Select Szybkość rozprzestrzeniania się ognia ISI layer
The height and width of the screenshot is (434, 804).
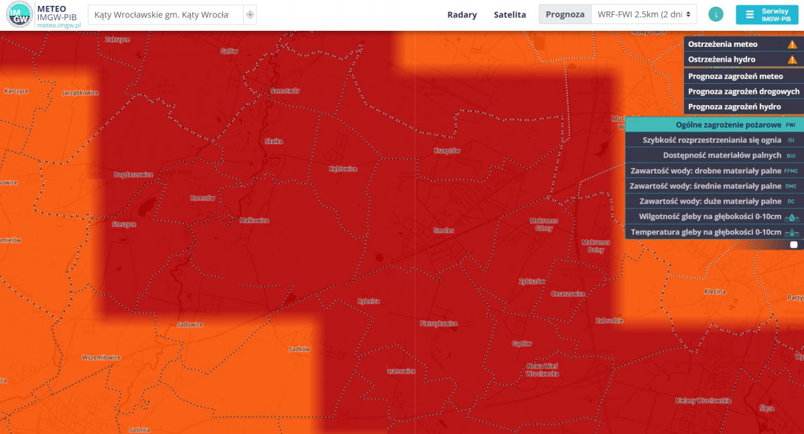714,141
